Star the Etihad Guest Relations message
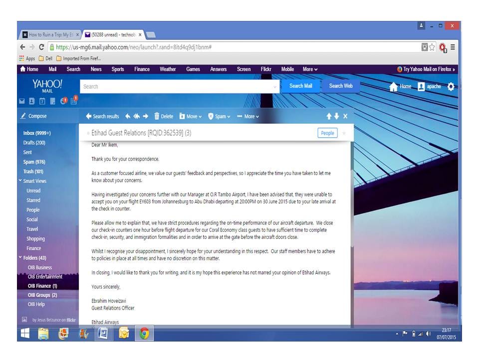The image size is (479, 359). pos(344,133)
